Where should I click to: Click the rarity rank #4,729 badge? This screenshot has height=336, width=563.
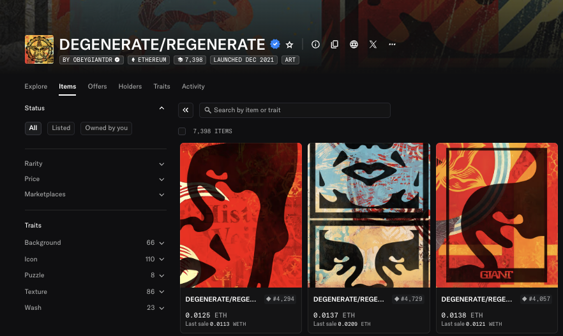pyautogui.click(x=409, y=299)
